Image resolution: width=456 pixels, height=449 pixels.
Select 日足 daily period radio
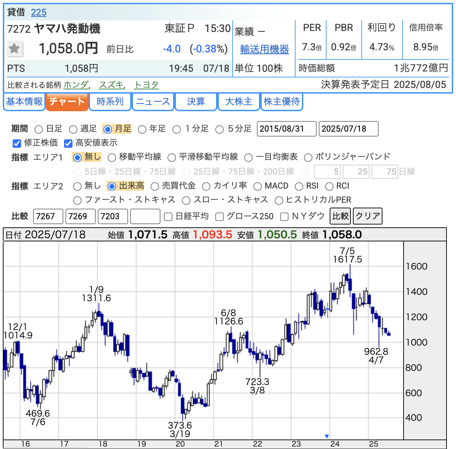point(39,129)
